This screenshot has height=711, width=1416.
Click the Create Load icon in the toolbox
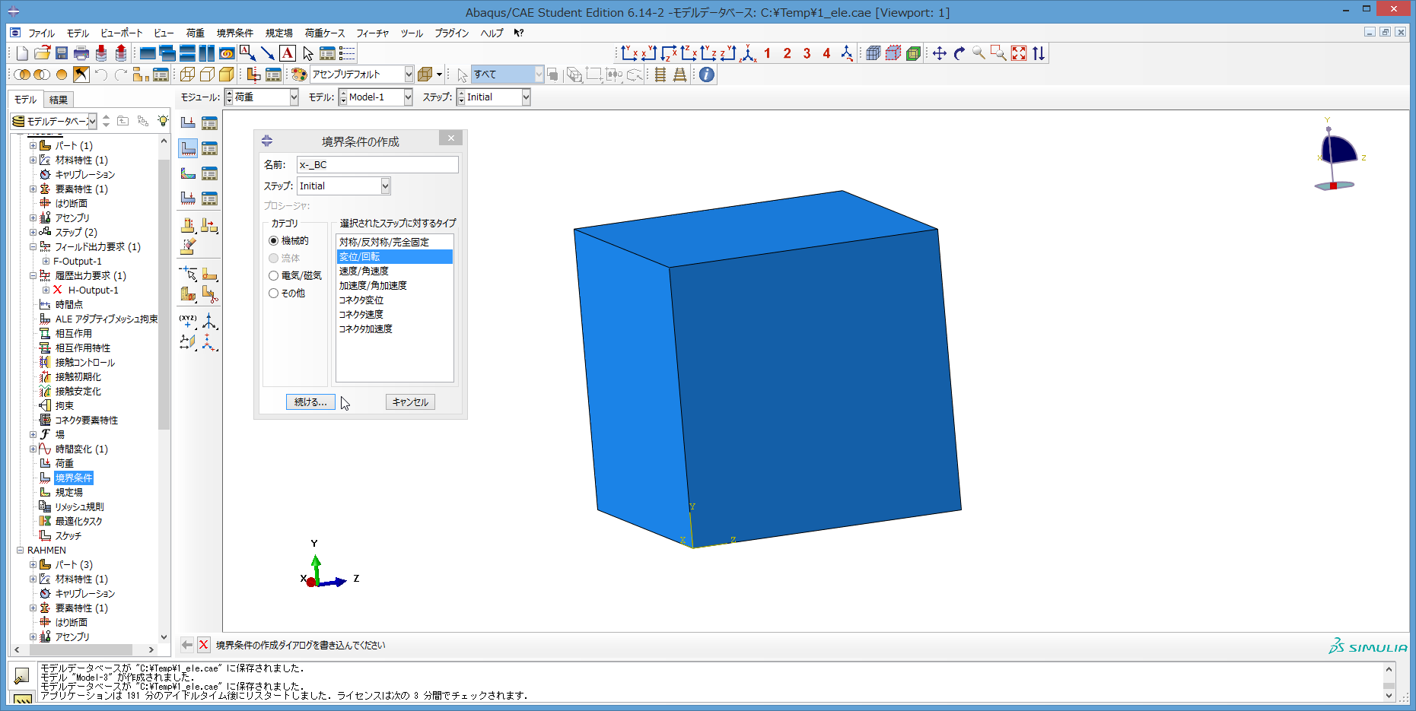tap(188, 122)
